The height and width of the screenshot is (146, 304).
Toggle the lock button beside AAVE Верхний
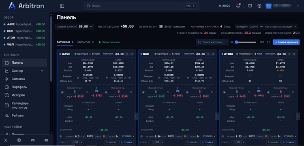tap(62, 92)
